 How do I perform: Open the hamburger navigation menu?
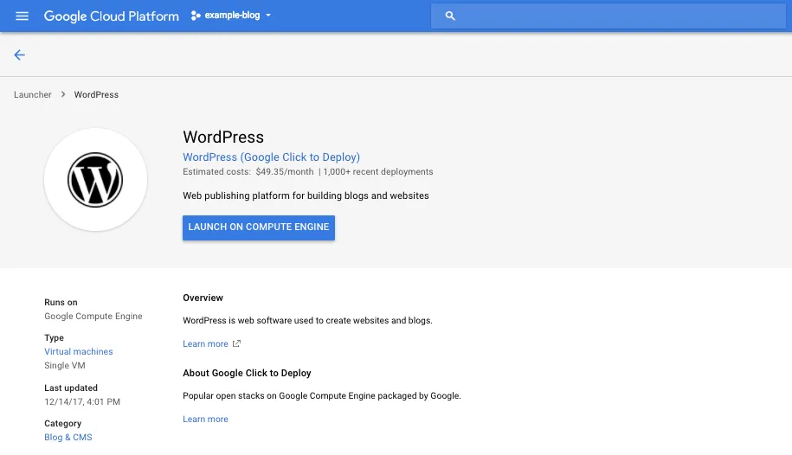tap(22, 16)
